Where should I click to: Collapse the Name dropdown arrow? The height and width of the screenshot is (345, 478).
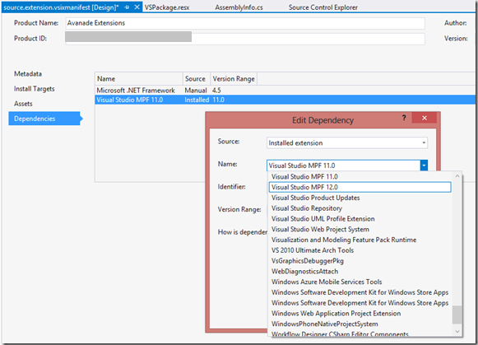tap(424, 166)
